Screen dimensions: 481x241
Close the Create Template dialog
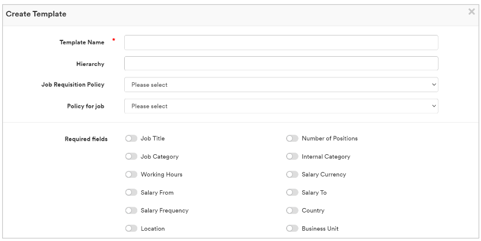pos(471,12)
